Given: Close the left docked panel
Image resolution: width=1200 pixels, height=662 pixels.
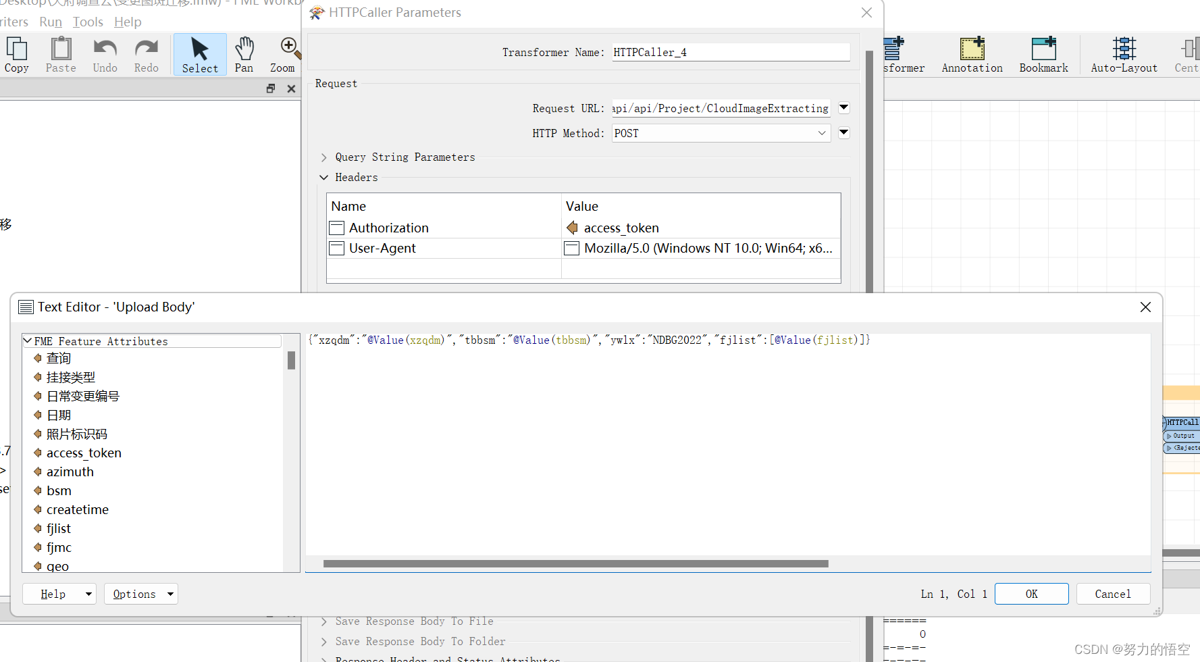Looking at the screenshot, I should [291, 88].
